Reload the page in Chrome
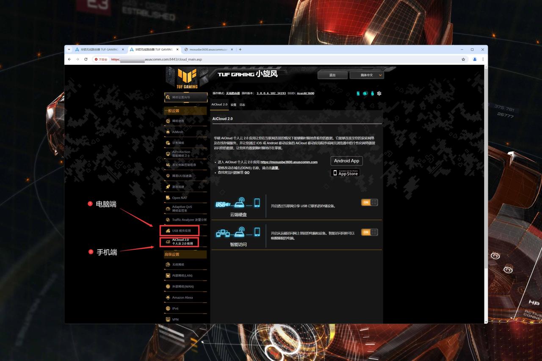Screen dimensions: 542x361 click(86, 60)
